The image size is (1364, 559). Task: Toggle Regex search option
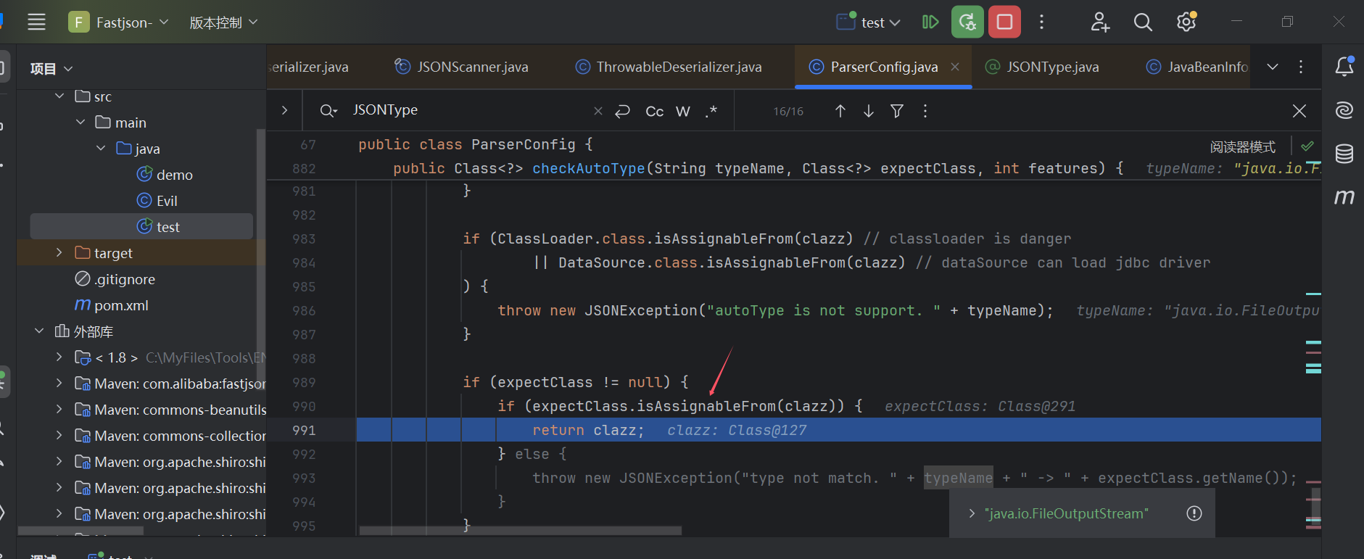click(711, 110)
